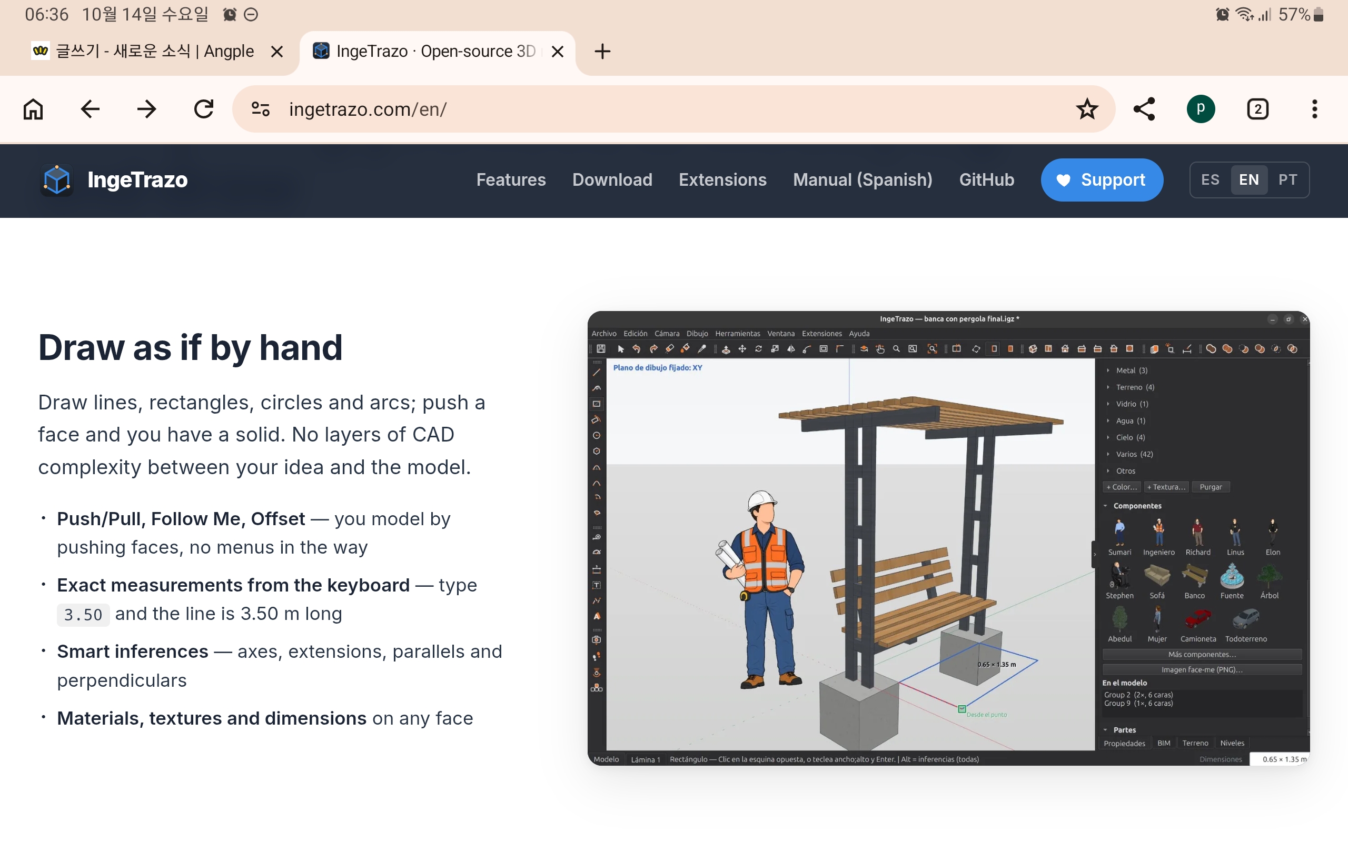
Task: Click the address bar URL field
Action: (674, 109)
